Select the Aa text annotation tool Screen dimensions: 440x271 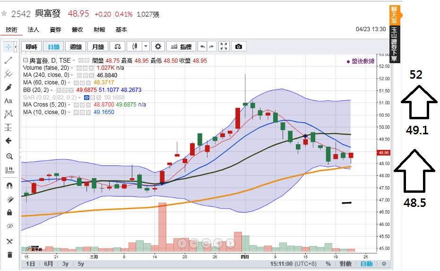point(9,101)
